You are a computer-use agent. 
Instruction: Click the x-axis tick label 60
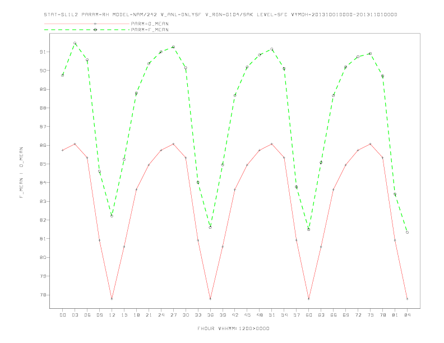point(309,315)
